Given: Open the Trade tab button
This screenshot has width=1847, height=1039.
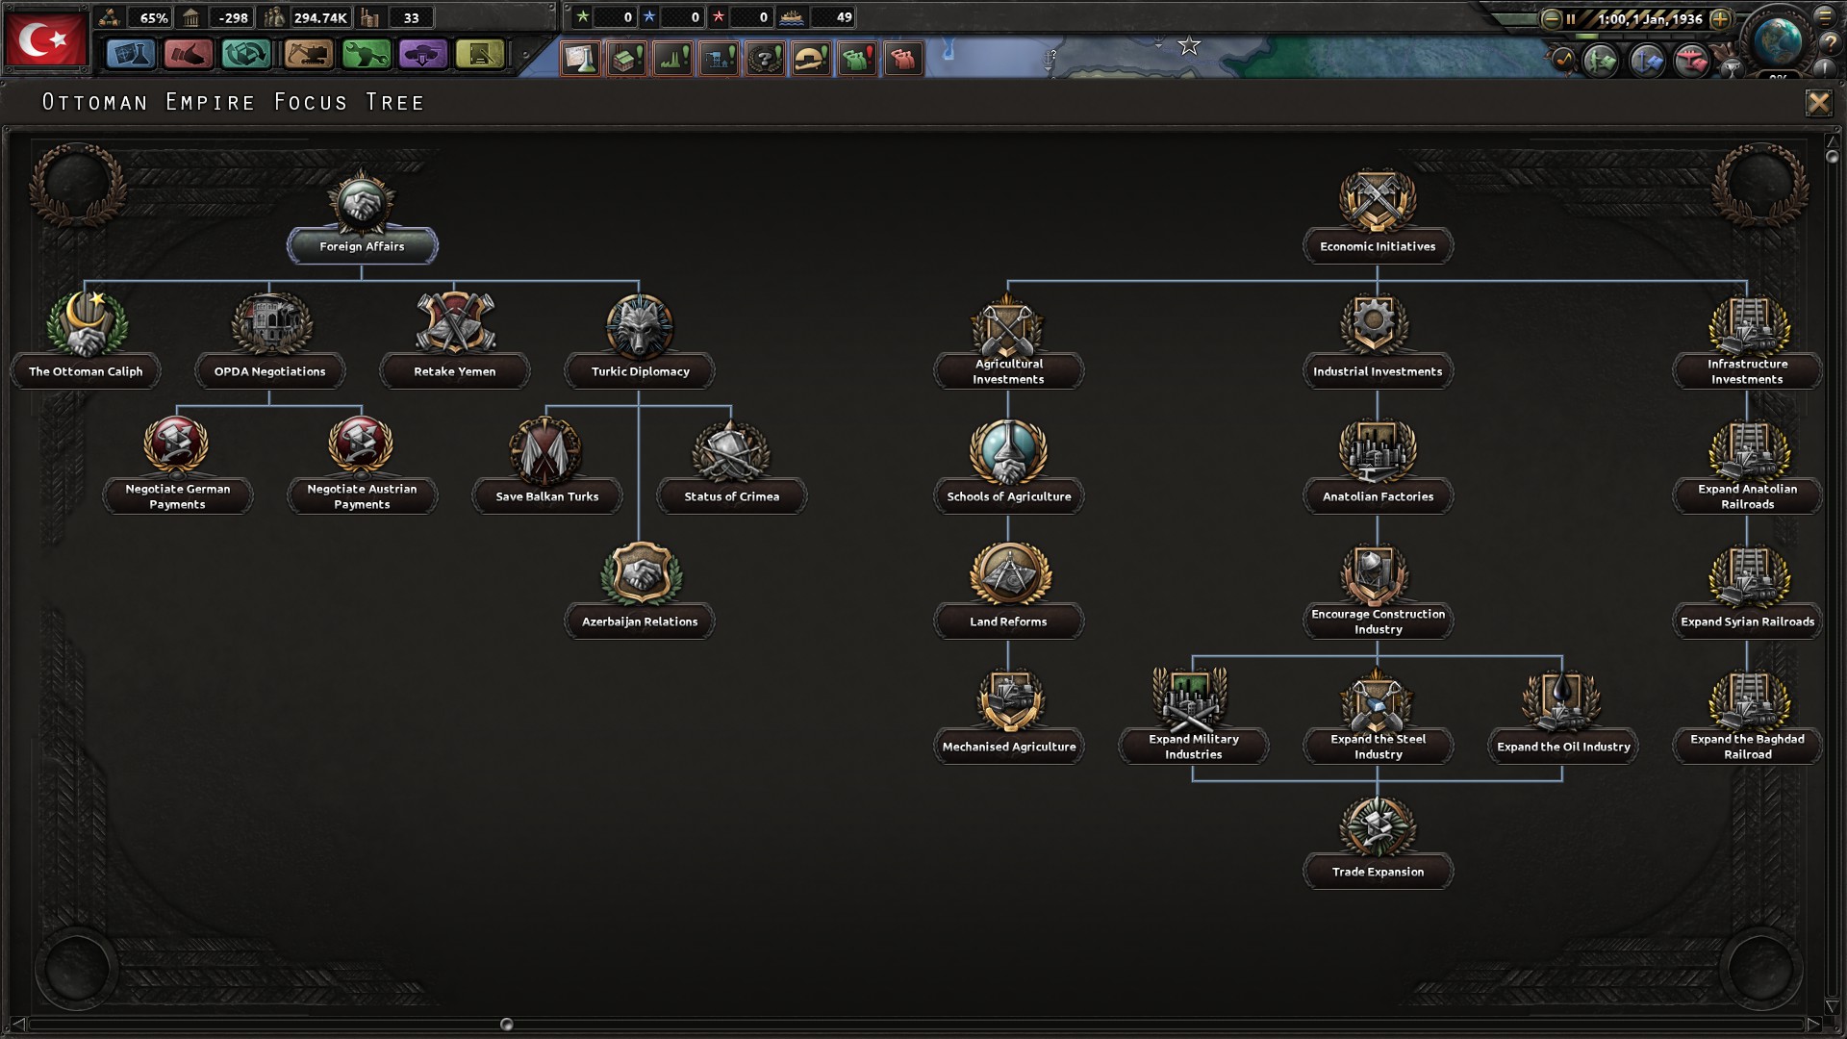Looking at the screenshot, I should [246, 55].
